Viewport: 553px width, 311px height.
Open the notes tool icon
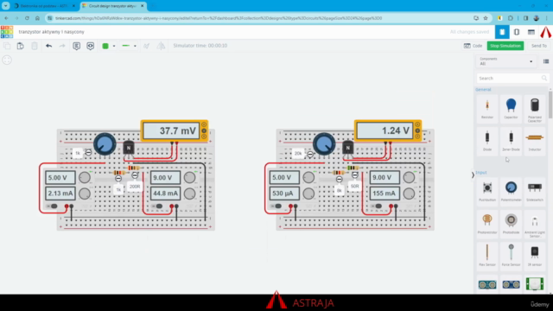[x=76, y=46]
